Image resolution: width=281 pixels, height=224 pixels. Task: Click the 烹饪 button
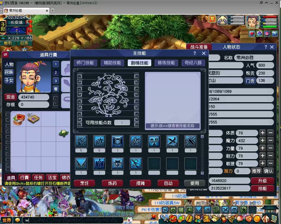click(84, 183)
